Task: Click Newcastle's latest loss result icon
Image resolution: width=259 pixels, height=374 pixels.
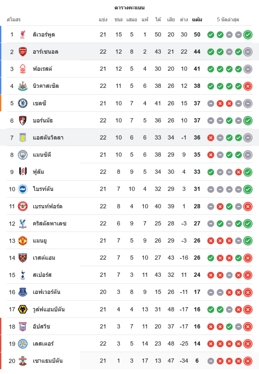Action: tap(247, 86)
